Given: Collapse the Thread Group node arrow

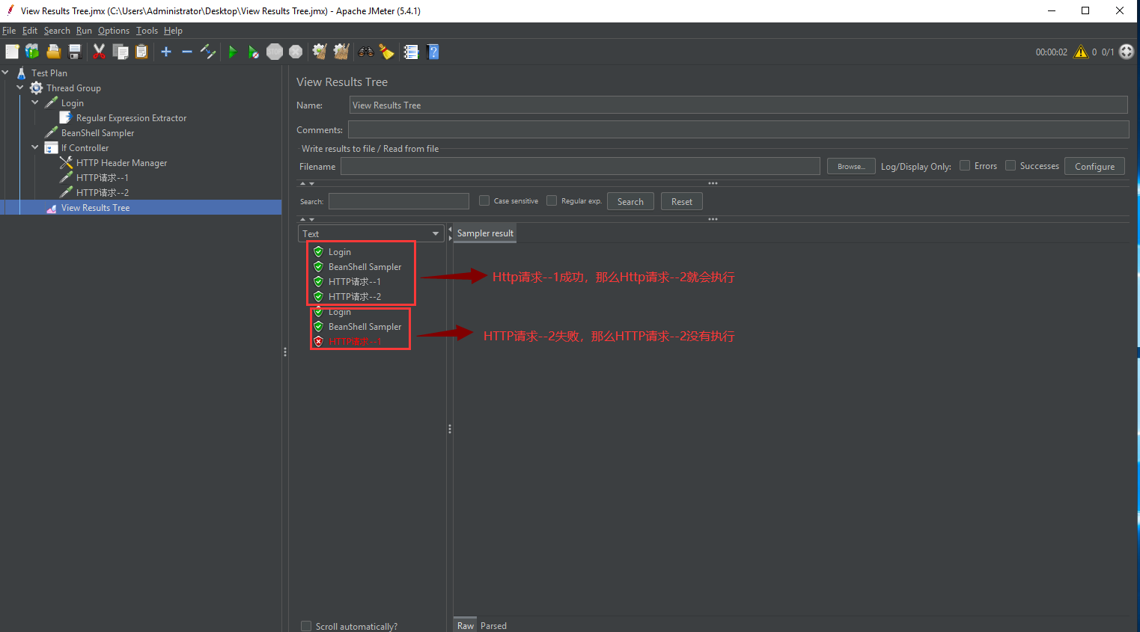Looking at the screenshot, I should pos(20,88).
